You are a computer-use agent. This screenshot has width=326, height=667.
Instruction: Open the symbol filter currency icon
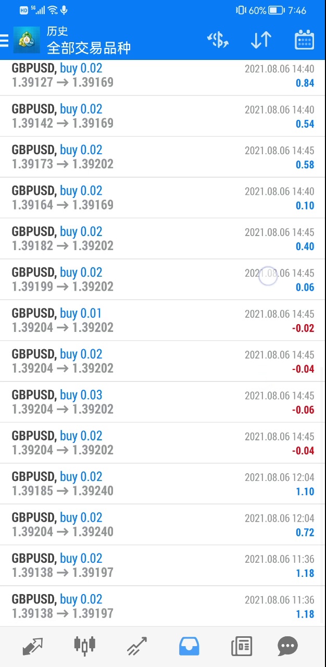coord(218,40)
